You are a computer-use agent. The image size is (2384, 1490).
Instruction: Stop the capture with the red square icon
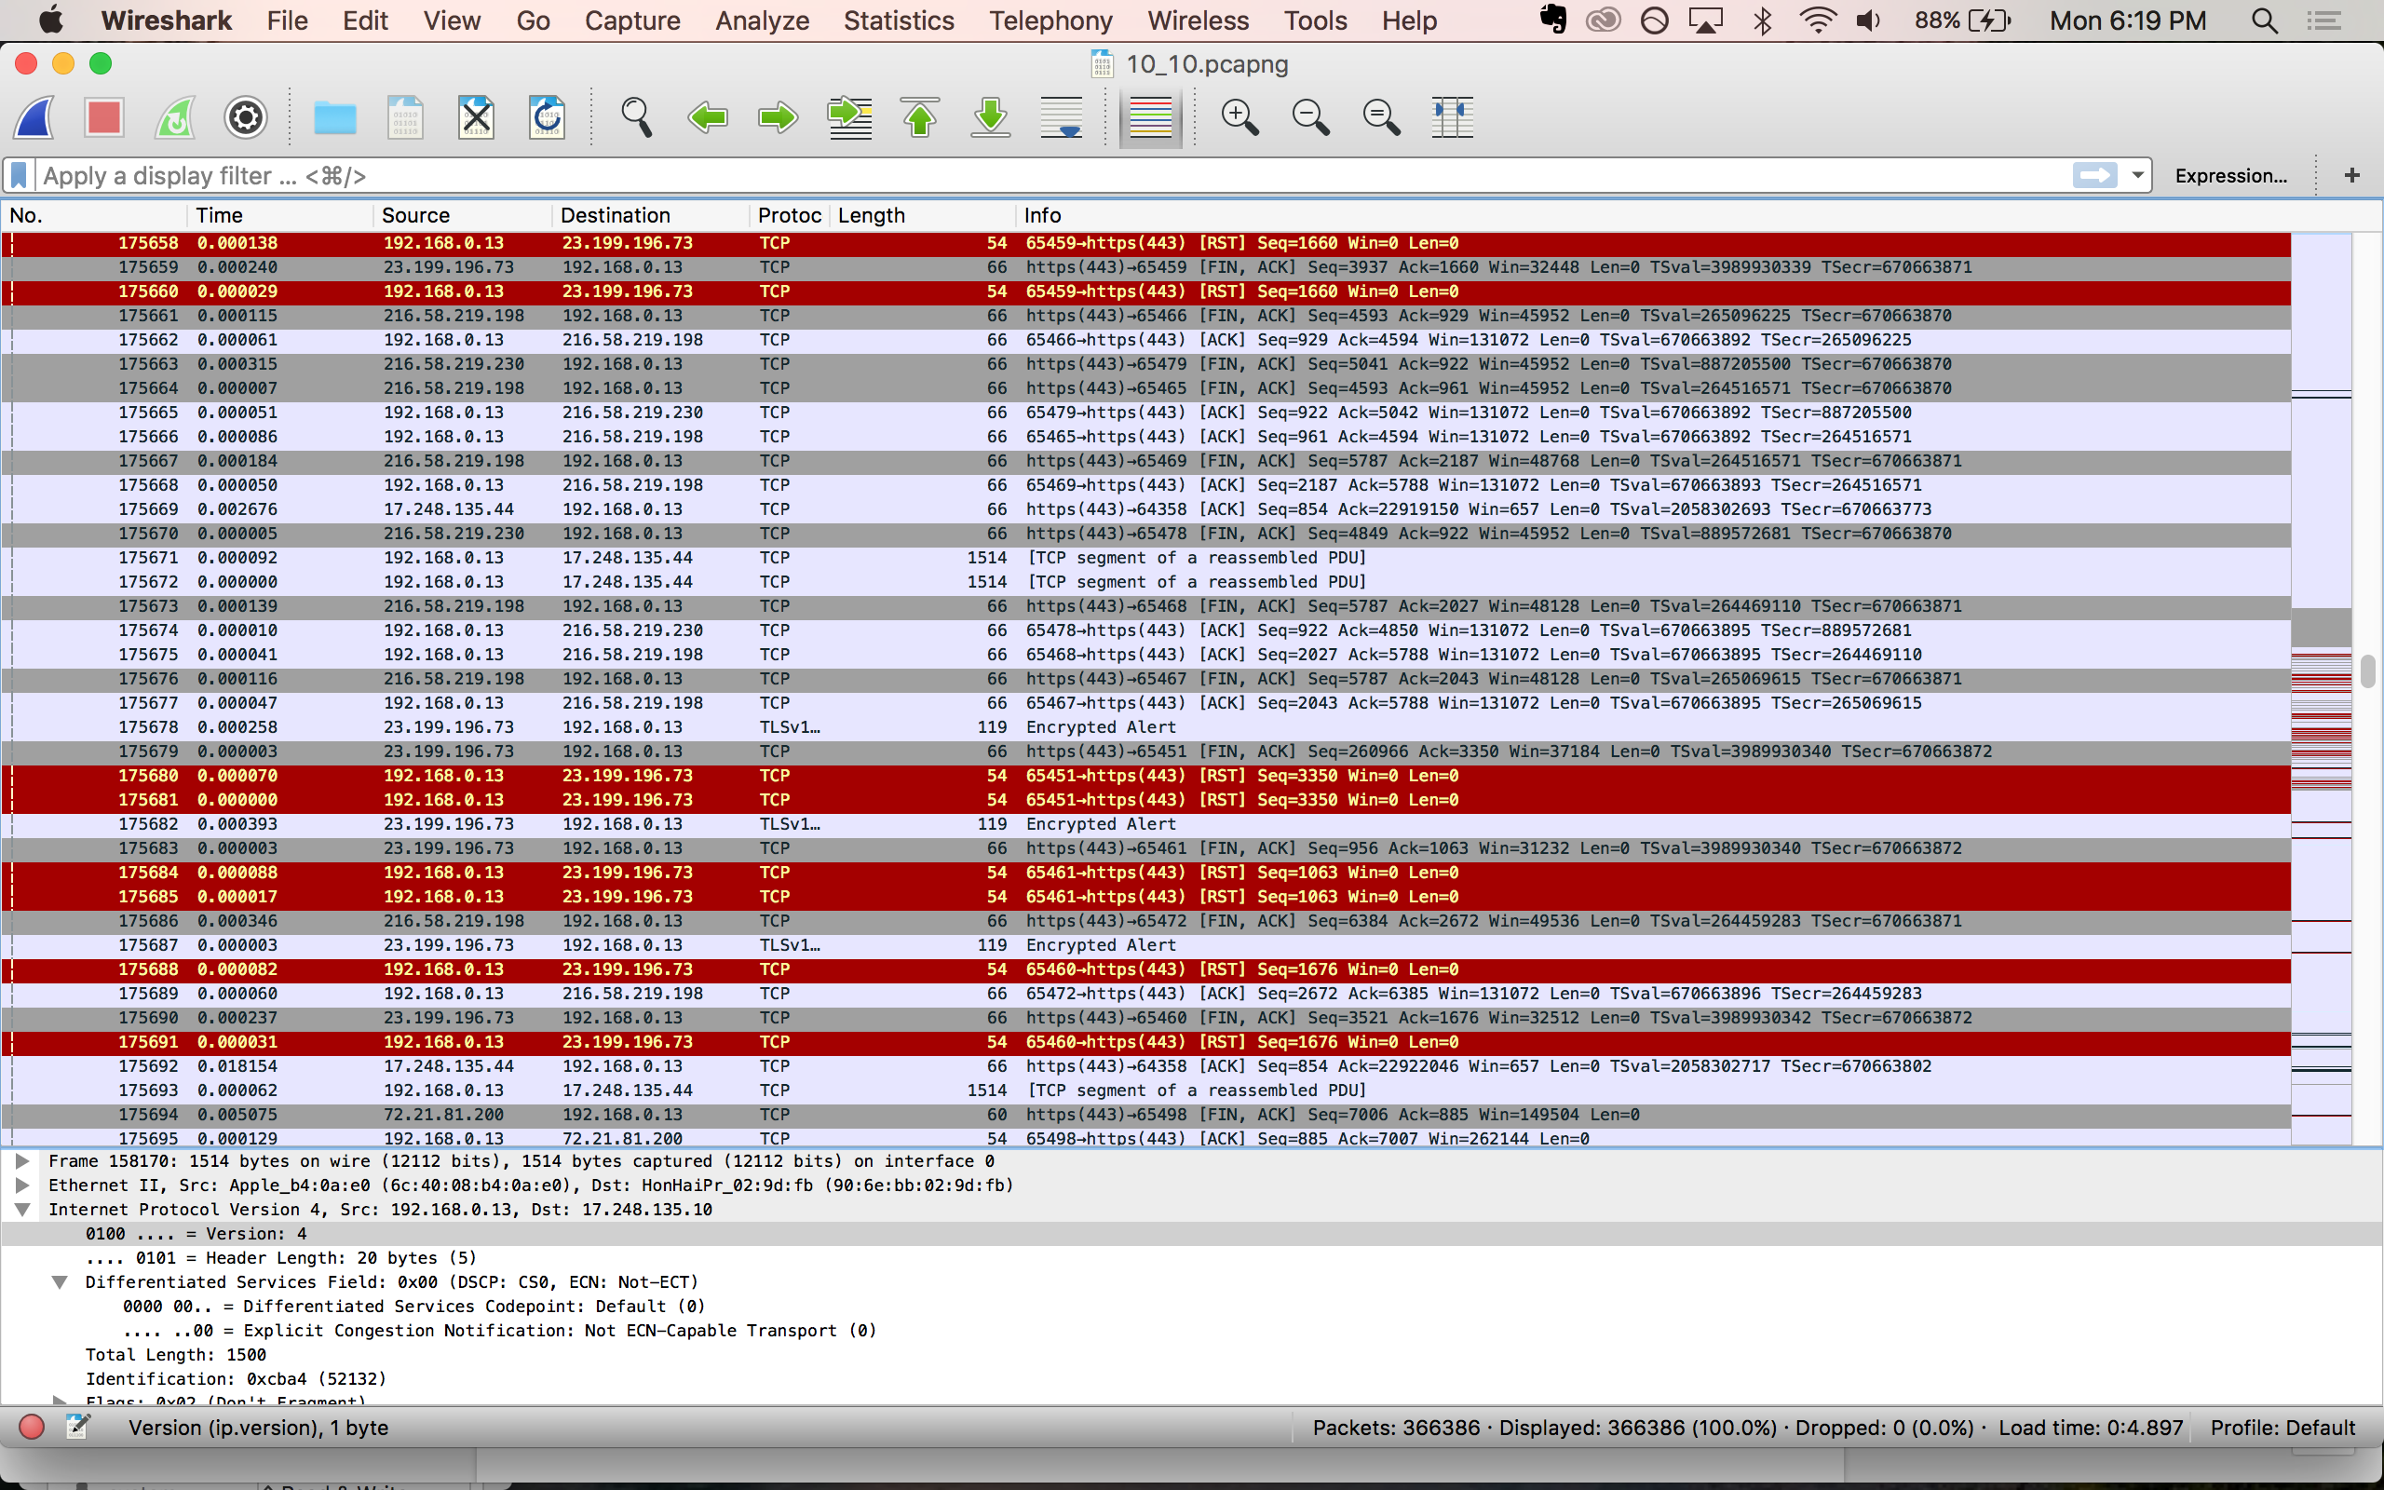click(103, 117)
